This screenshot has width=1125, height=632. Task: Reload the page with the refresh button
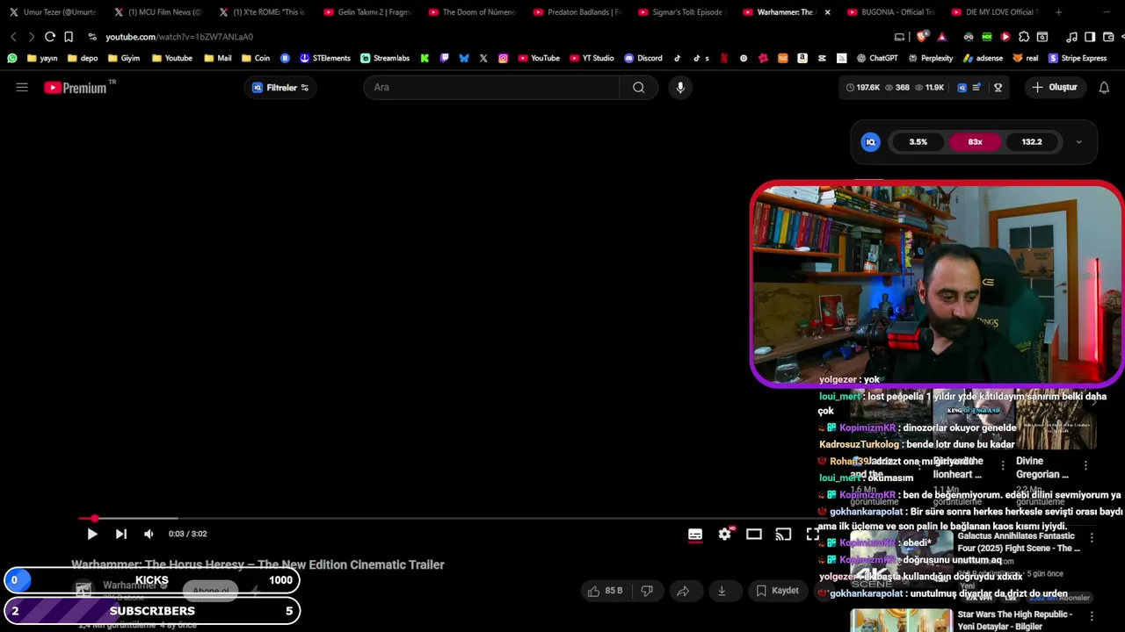(50, 37)
